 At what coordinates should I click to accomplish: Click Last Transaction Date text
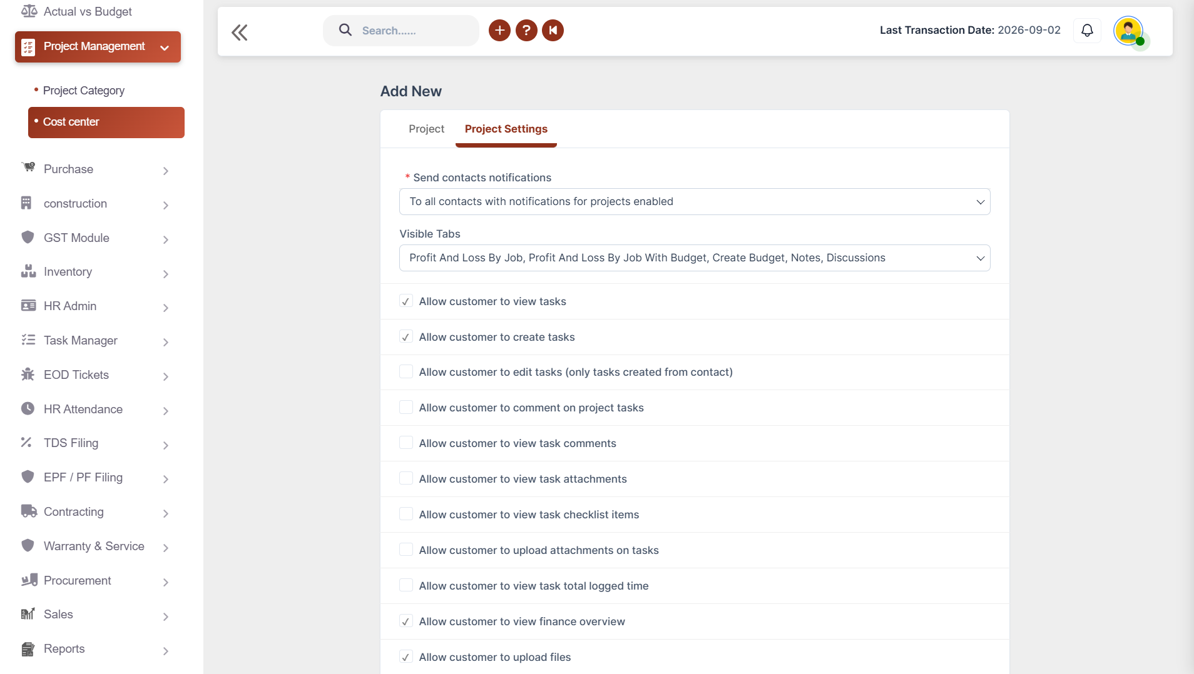970,30
